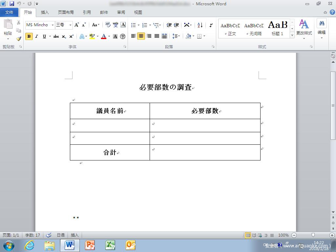This screenshot has width=336, height=252.
Task: Click the Sort A-Z icon
Action: click(200, 25)
